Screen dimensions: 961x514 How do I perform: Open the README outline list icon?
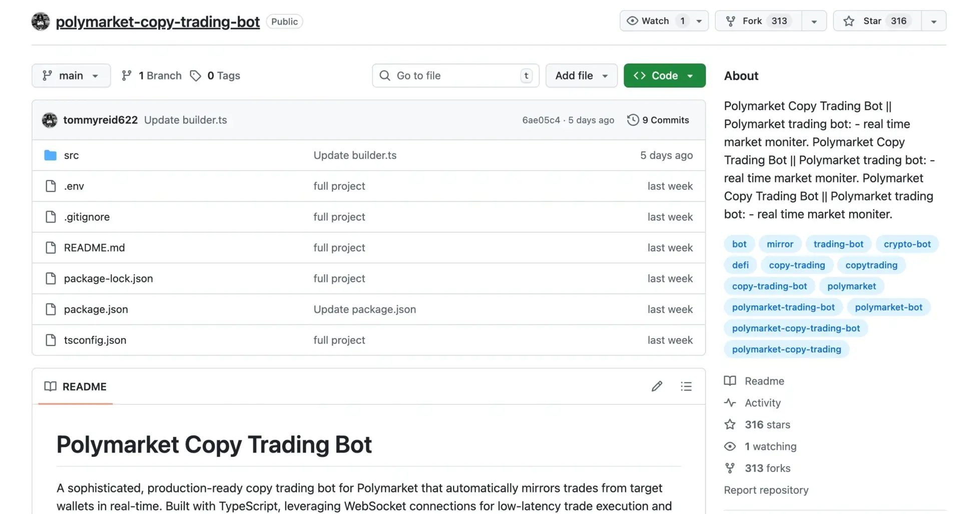click(x=686, y=386)
